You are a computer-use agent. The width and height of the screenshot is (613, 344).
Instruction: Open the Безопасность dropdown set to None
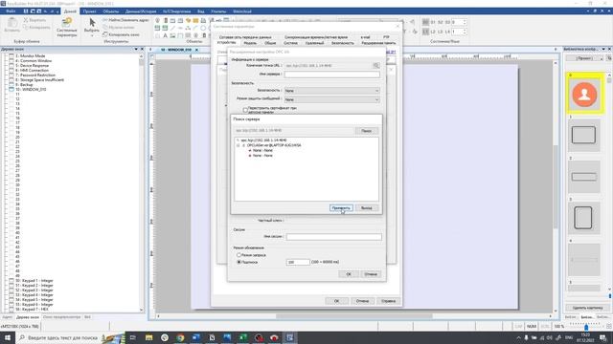(x=331, y=91)
